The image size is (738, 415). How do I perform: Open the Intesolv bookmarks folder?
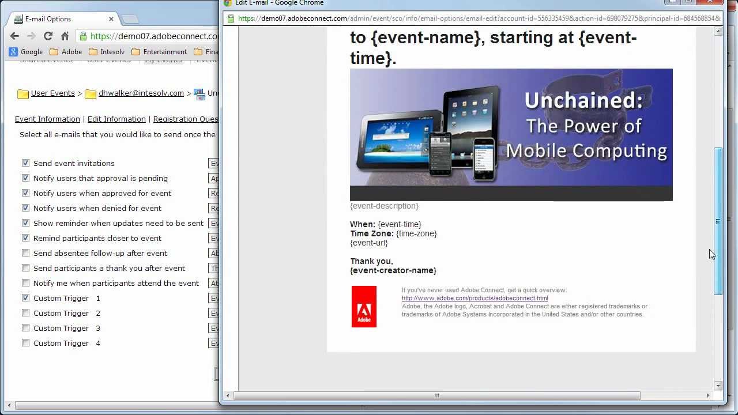point(107,52)
